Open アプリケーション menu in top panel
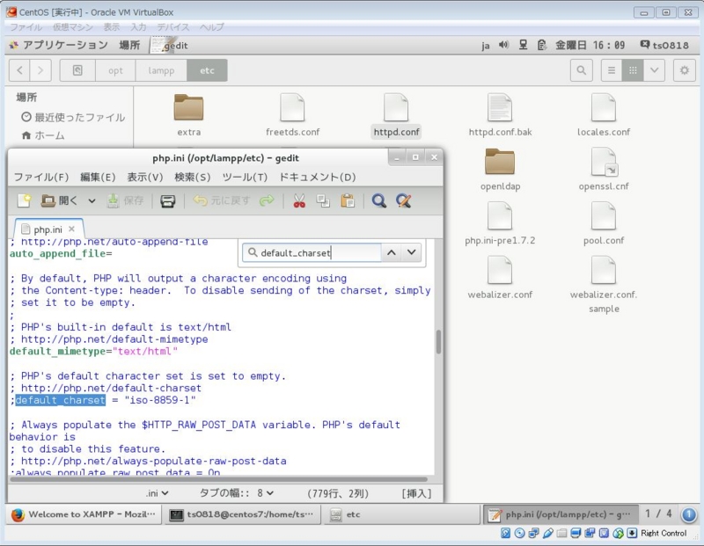704x546 pixels. [59, 45]
